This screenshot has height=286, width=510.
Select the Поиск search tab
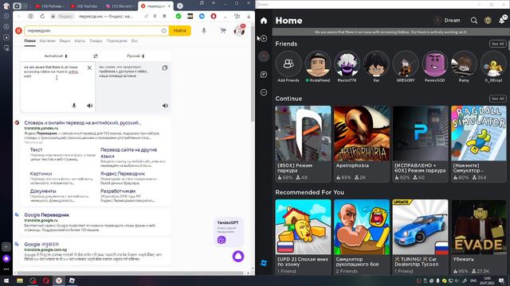(30, 41)
